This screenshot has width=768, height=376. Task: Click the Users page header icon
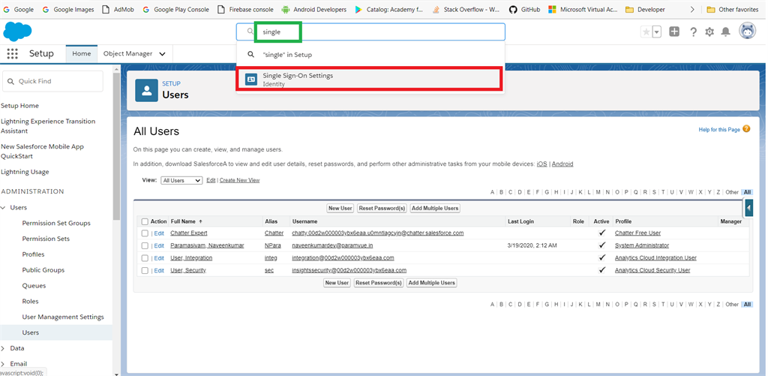click(146, 90)
